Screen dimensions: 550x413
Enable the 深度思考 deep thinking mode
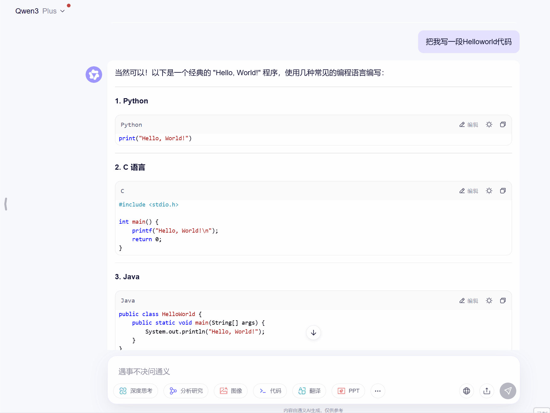tap(136, 391)
